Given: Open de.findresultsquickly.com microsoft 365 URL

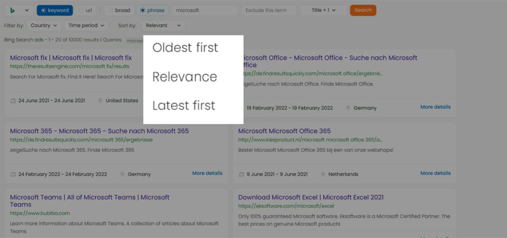Looking at the screenshot, I should click(x=81, y=140).
